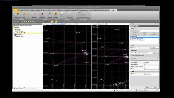Expand the Points tree node
The width and height of the screenshot is (174, 98).
[x=14, y=27]
